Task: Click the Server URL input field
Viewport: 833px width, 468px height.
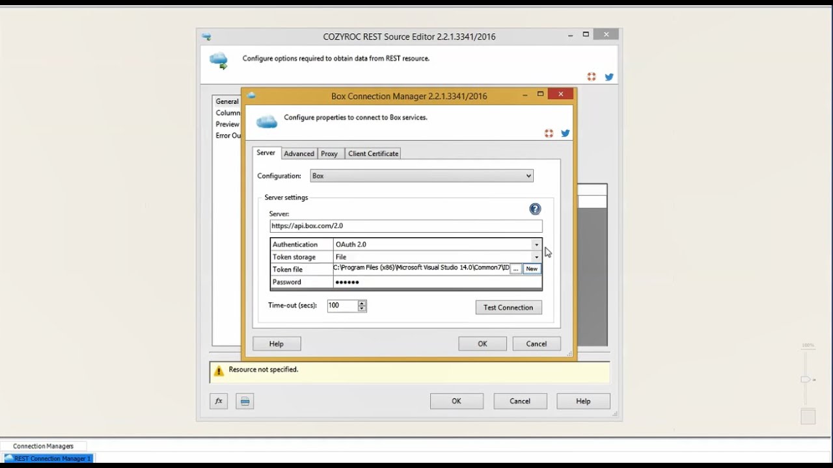Action: (x=406, y=226)
